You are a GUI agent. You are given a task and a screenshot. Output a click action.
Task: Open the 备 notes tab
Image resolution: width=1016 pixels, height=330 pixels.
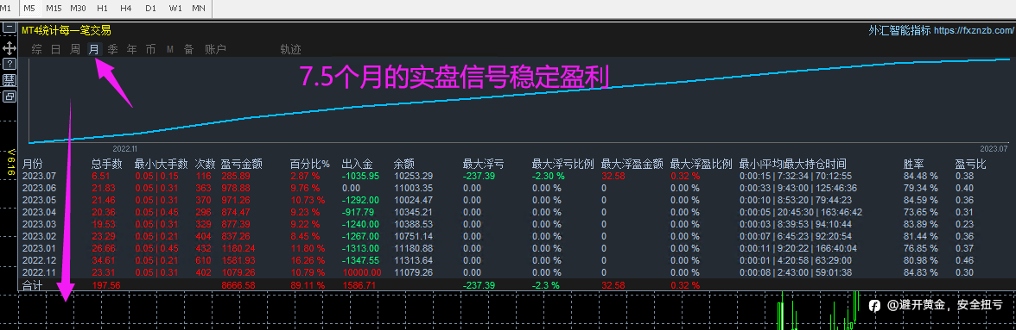[x=189, y=49]
